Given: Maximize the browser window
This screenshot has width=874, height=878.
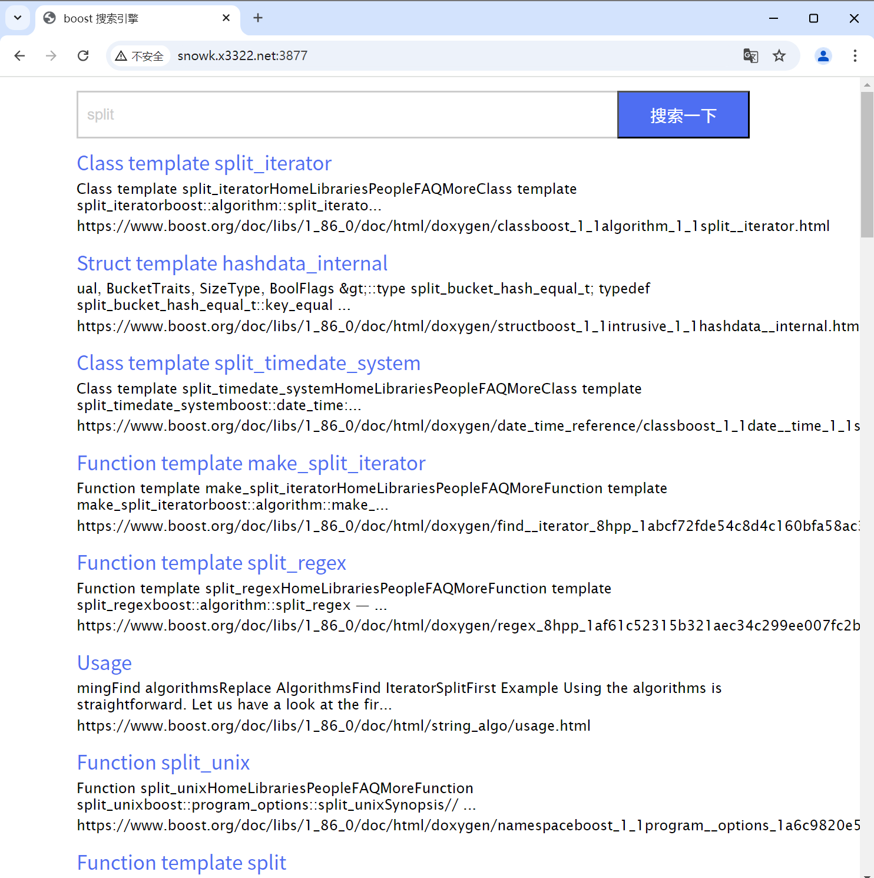Looking at the screenshot, I should click(x=813, y=18).
